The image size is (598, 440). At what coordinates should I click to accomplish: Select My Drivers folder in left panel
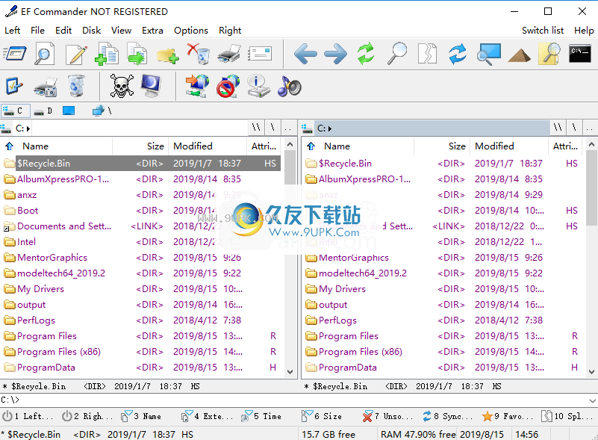coord(142,289)
